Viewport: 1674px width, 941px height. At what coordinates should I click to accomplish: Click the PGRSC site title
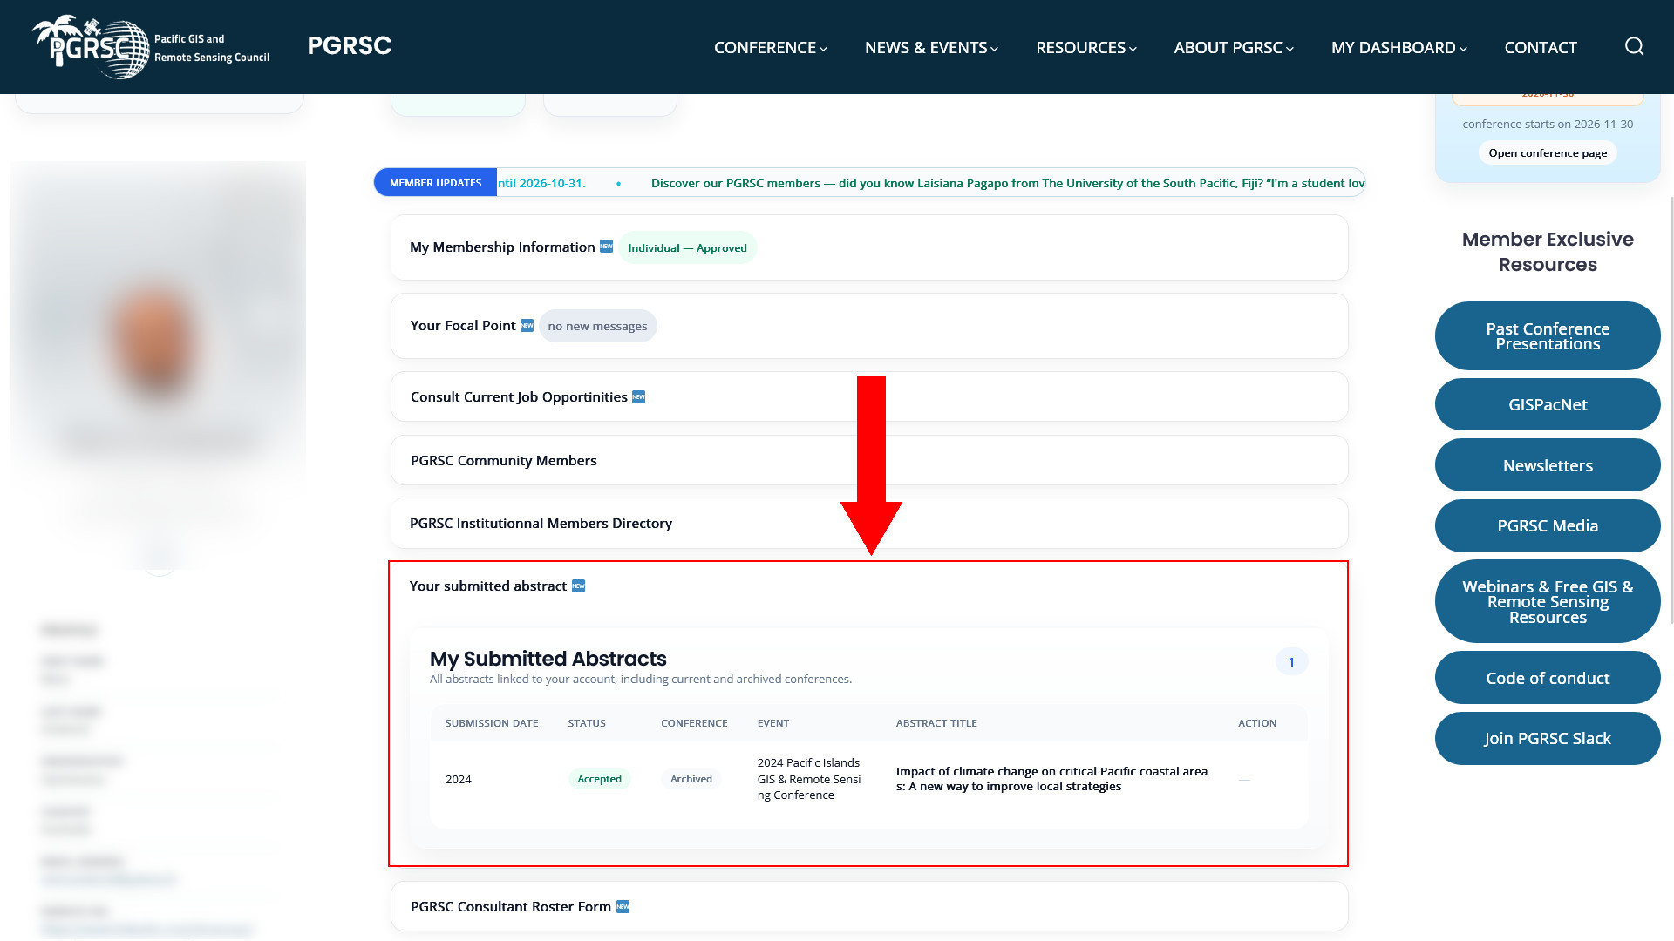(350, 45)
